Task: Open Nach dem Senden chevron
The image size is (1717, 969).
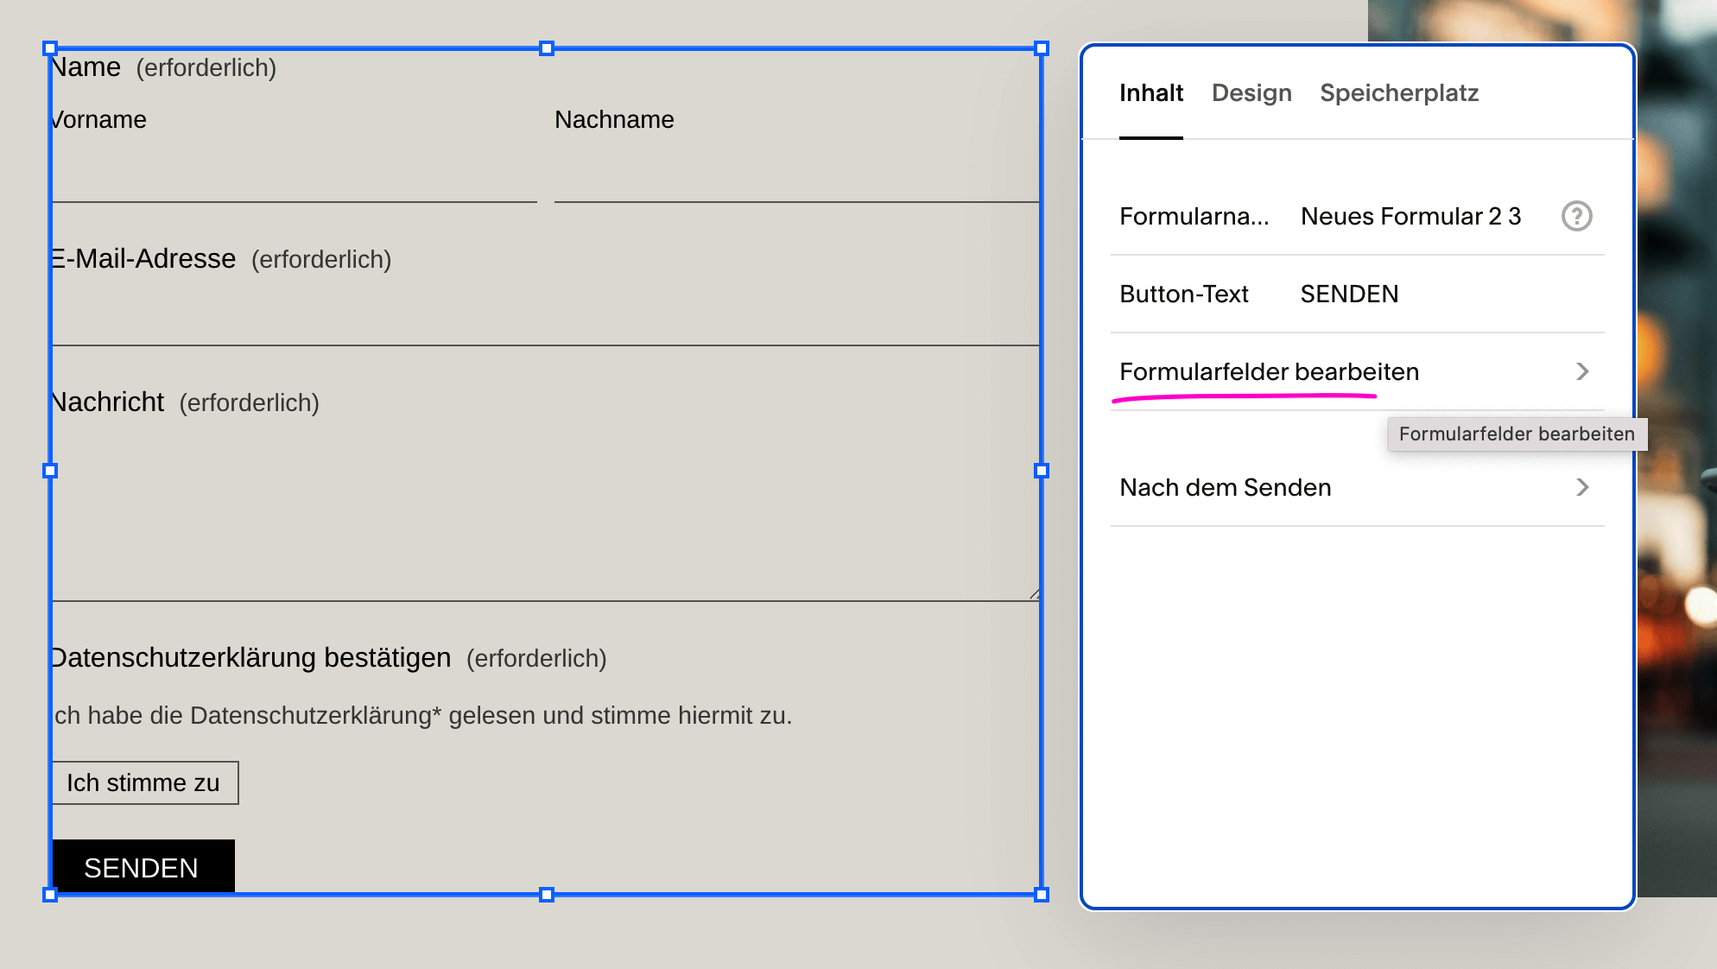Action: click(1581, 487)
